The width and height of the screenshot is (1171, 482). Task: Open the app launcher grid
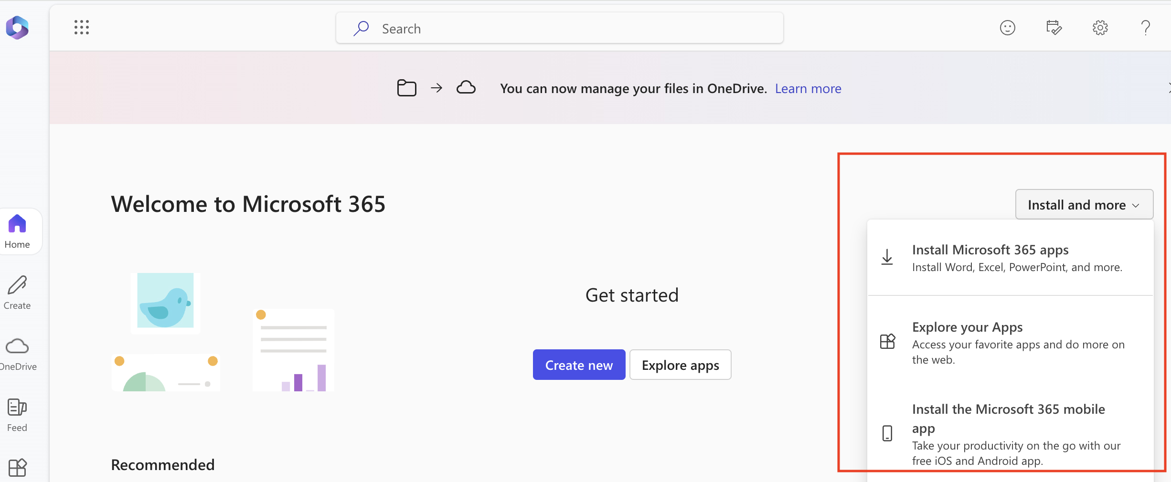(x=82, y=27)
